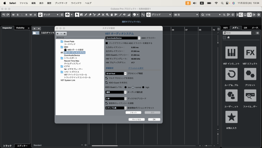This screenshot has height=148, width=262.
Task: Open the お気に入り star tile
Action: (x=231, y=117)
